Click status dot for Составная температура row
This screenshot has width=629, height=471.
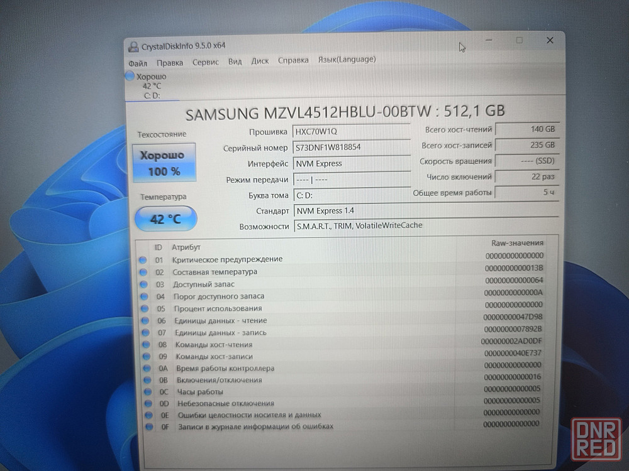coord(143,273)
